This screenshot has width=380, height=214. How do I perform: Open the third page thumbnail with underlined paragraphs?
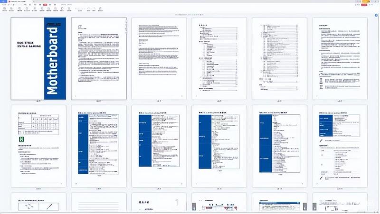pos(159,58)
